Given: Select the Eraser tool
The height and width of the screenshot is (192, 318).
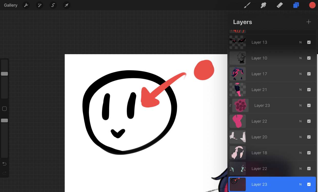Looking at the screenshot, I should pyautogui.click(x=280, y=5).
